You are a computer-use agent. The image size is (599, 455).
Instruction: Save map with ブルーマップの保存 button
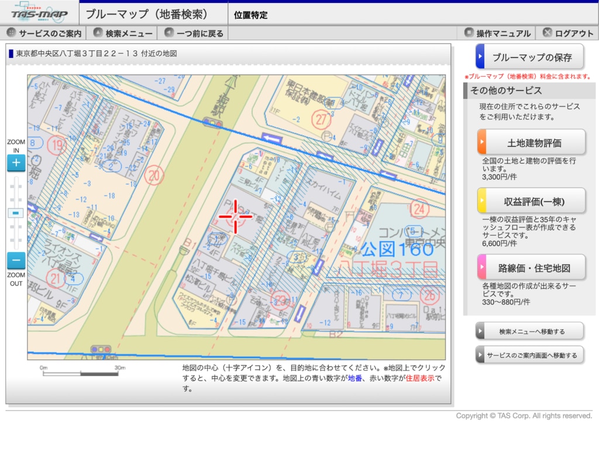click(529, 57)
